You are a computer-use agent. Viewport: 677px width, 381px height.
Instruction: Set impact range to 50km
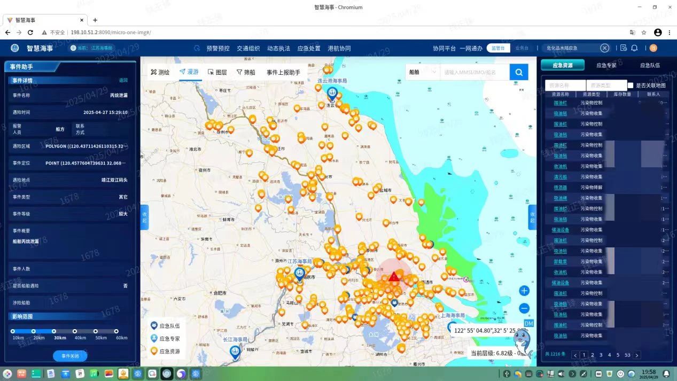pyautogui.click(x=96, y=331)
